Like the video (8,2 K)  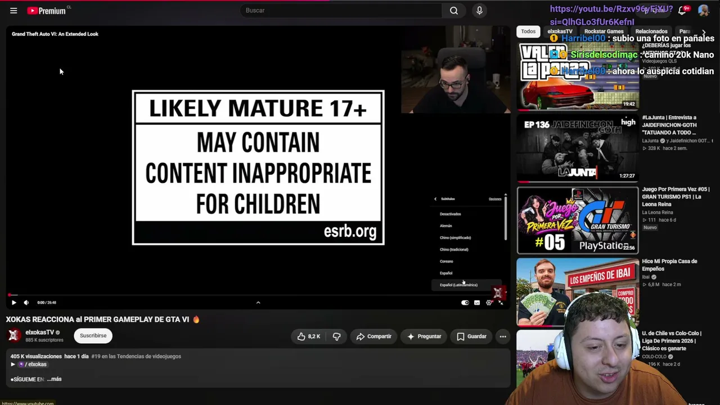(x=309, y=336)
